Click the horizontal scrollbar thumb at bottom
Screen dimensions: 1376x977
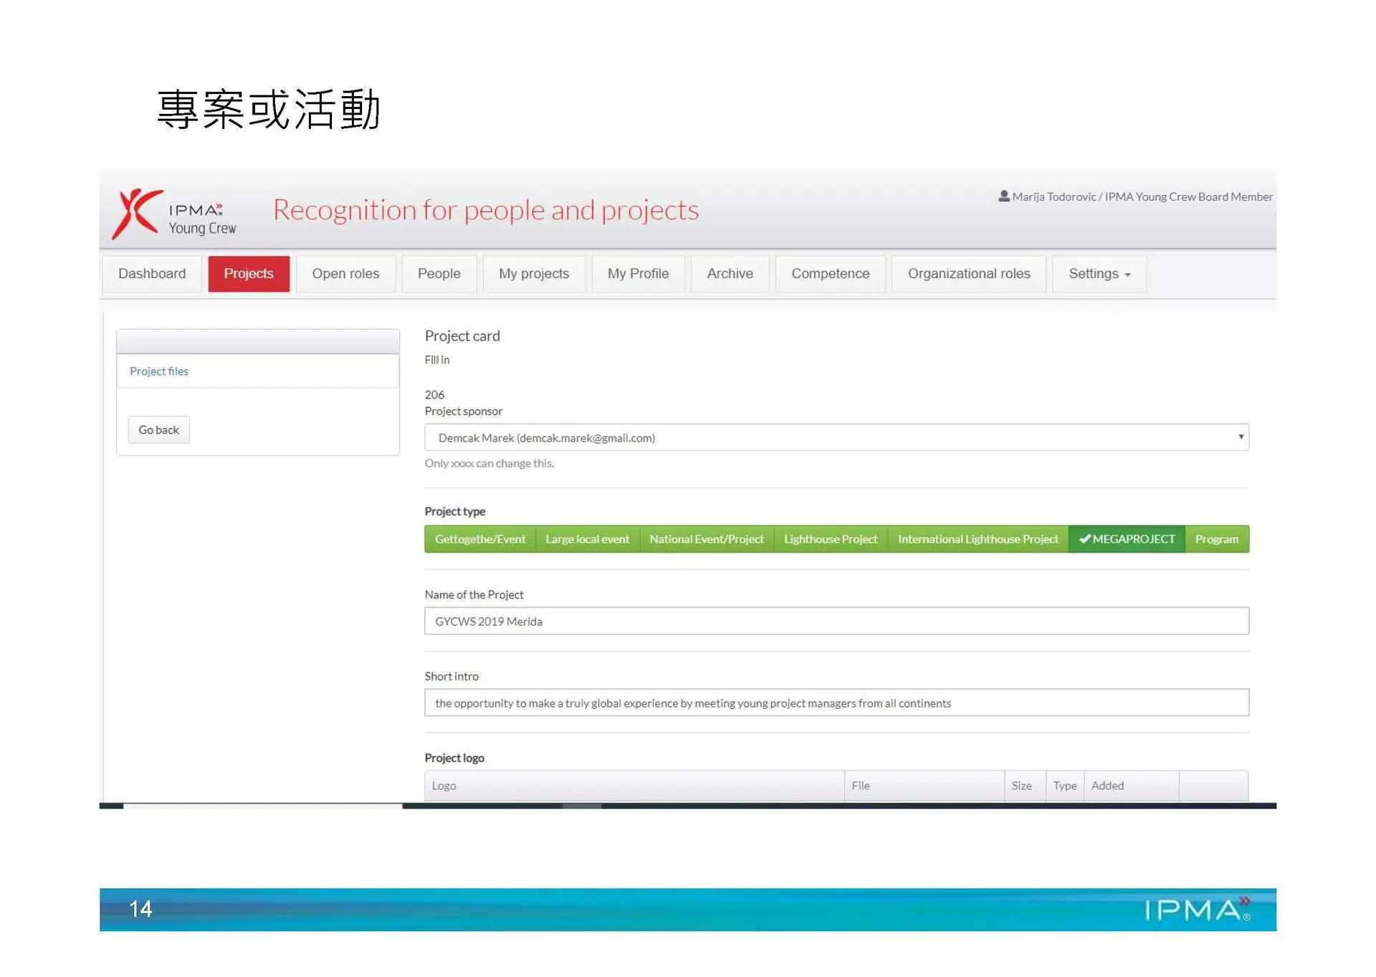[x=581, y=806]
